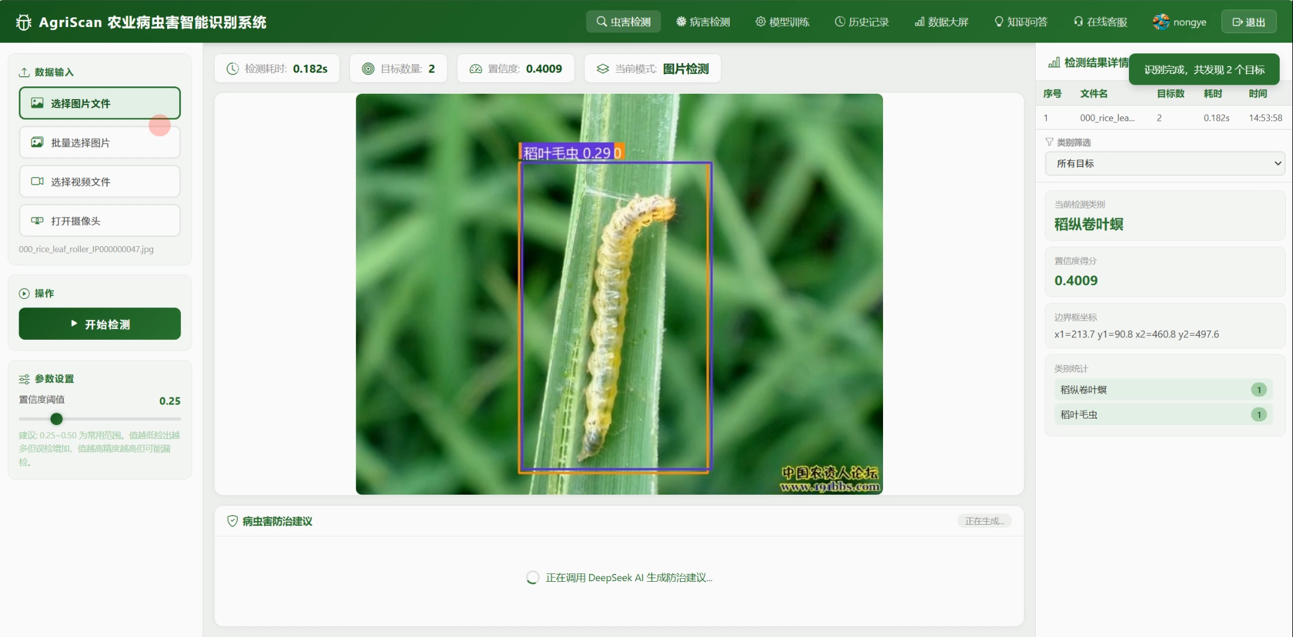Click the AgriScan bug logo icon
The width and height of the screenshot is (1293, 637).
pos(23,22)
